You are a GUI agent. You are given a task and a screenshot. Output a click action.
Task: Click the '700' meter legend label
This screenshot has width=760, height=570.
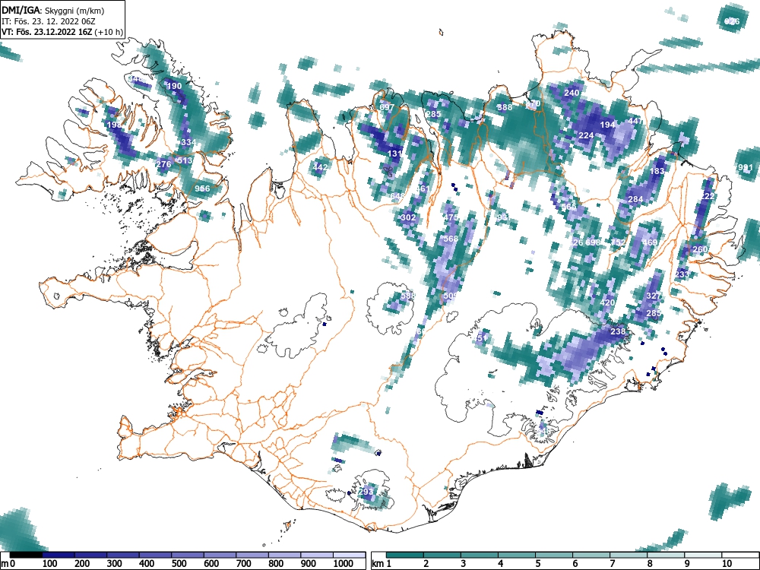pyautogui.click(x=243, y=564)
